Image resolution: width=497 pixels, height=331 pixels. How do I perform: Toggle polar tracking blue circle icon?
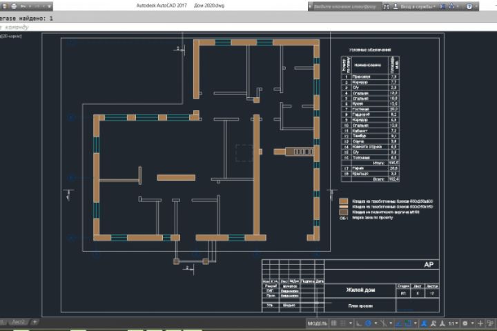(369, 323)
